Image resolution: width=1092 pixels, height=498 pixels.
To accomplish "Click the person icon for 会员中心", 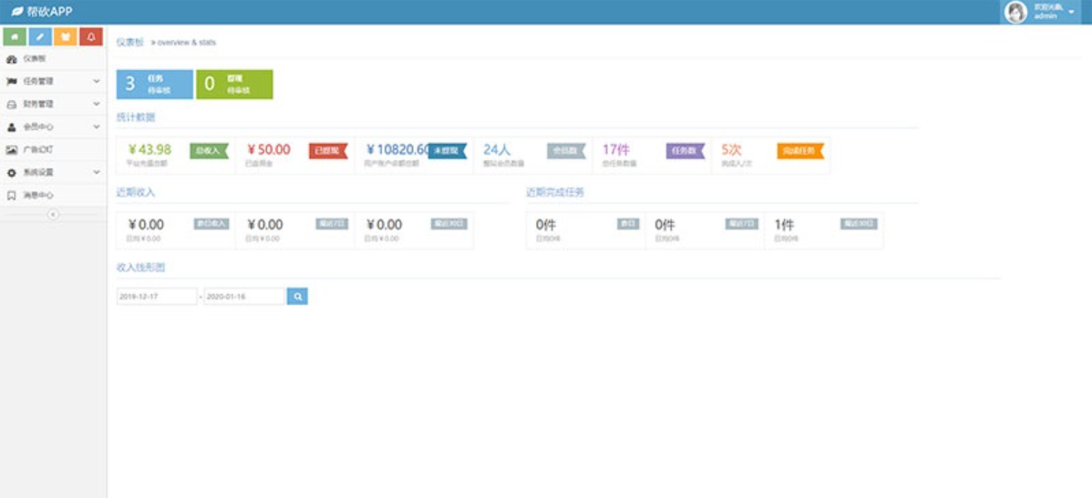I will (11, 127).
